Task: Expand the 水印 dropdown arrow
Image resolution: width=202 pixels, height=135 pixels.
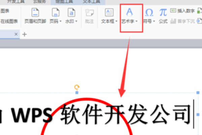Action: [76, 21]
